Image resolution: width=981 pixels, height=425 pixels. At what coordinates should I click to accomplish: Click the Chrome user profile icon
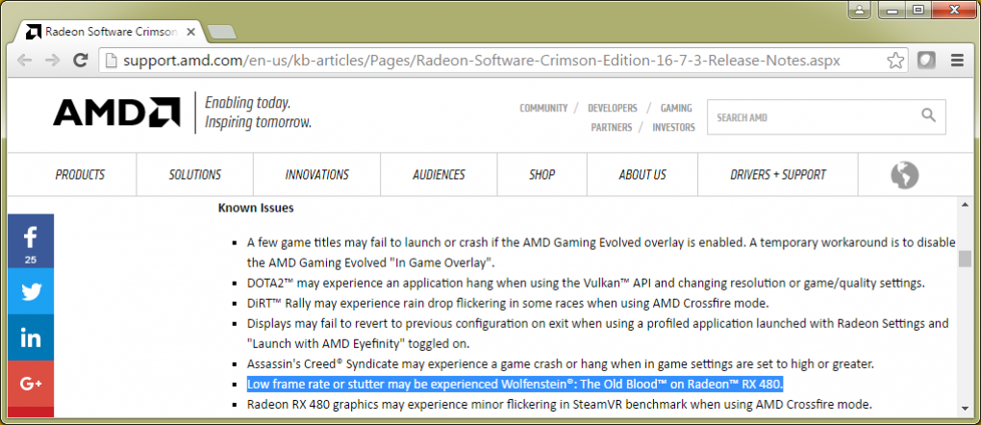861,10
